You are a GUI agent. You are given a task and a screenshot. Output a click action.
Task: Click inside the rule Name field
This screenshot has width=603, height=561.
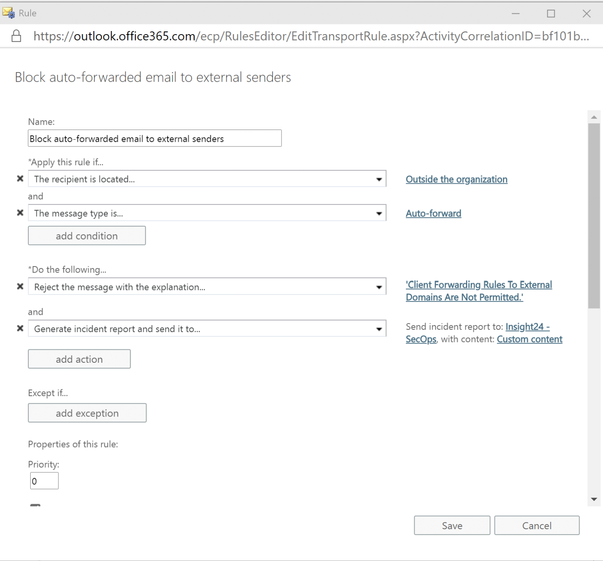pyautogui.click(x=154, y=138)
